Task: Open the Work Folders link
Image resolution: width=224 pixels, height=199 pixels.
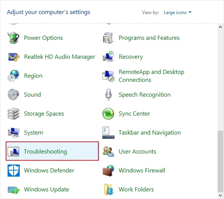Action: click(136, 190)
